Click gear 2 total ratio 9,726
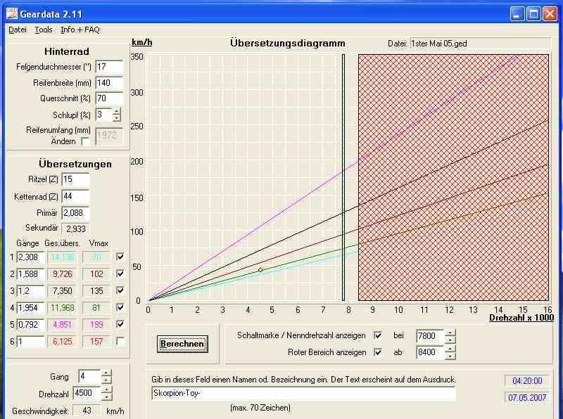 [x=63, y=273]
